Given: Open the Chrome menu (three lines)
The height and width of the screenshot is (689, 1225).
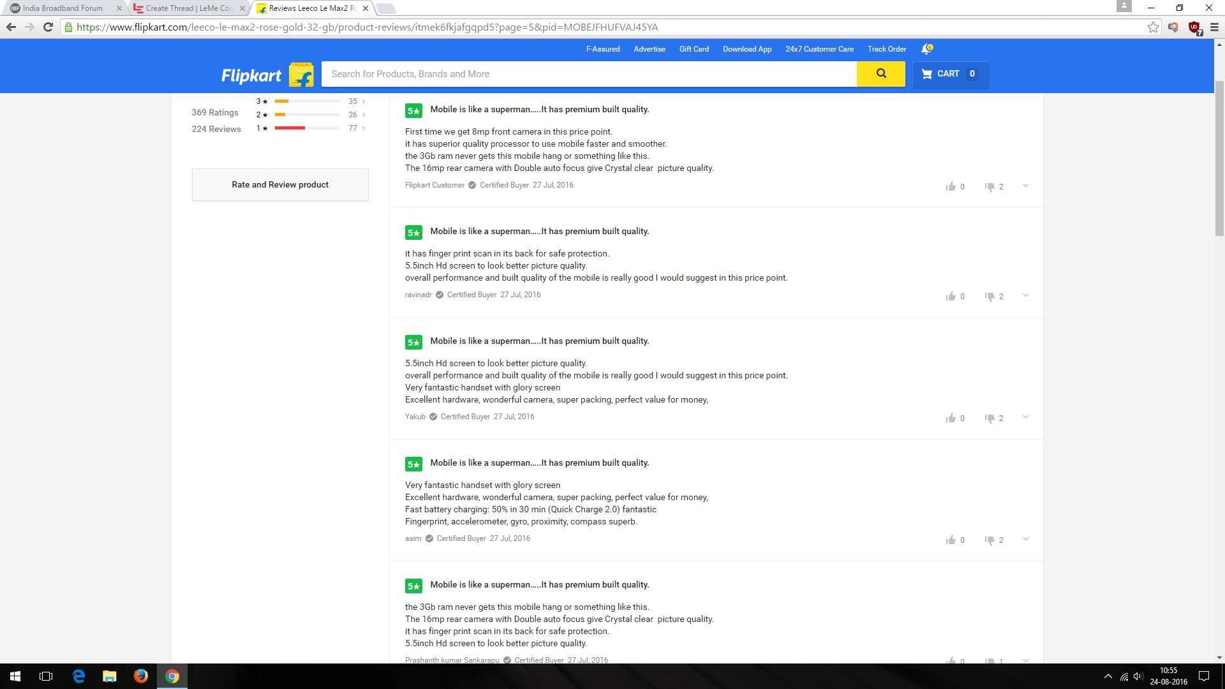Looking at the screenshot, I should pos(1214,27).
